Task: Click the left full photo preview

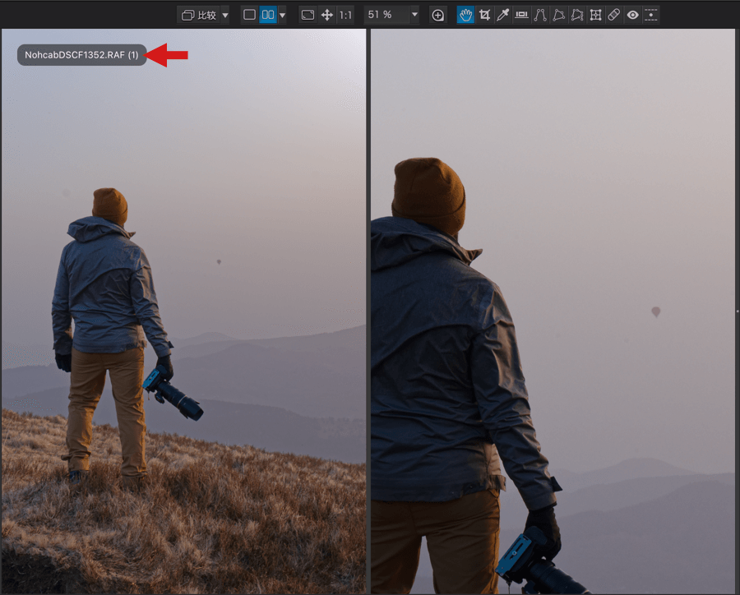Action: [x=183, y=311]
